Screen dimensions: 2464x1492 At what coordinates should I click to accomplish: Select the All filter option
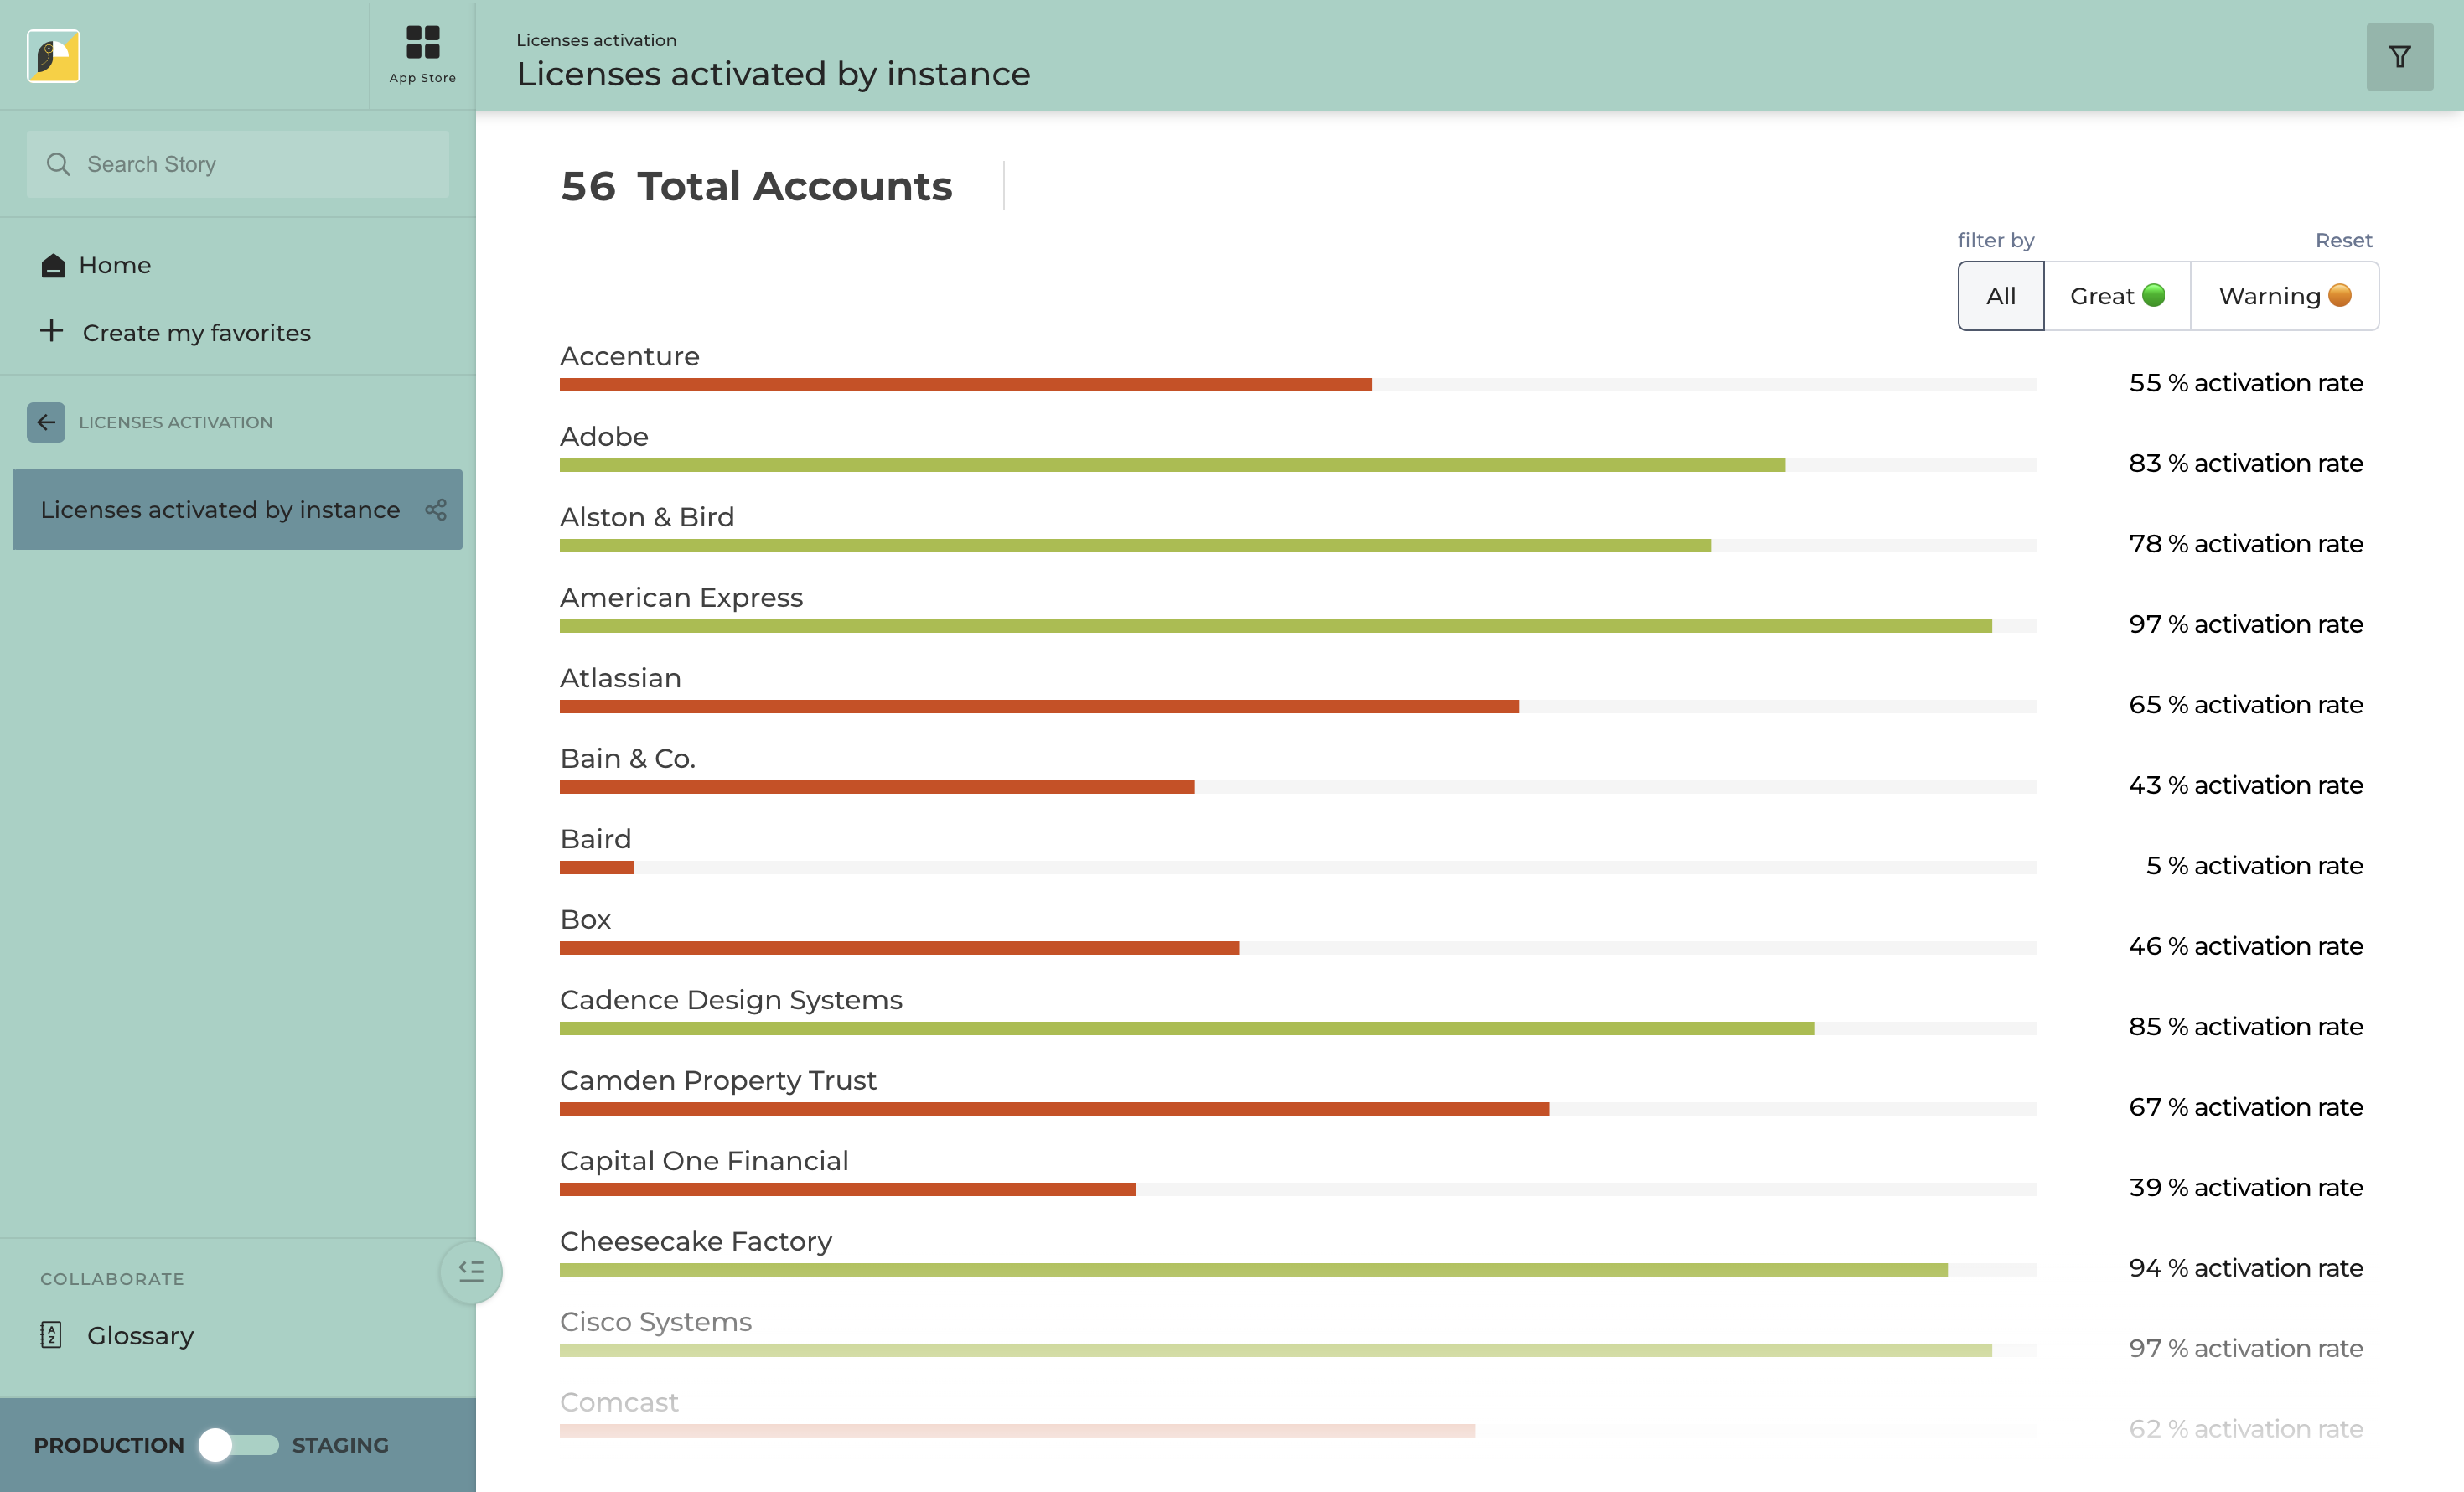[2000, 296]
